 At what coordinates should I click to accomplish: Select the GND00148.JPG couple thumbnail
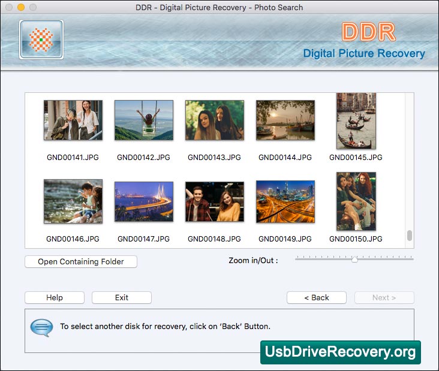click(x=215, y=201)
